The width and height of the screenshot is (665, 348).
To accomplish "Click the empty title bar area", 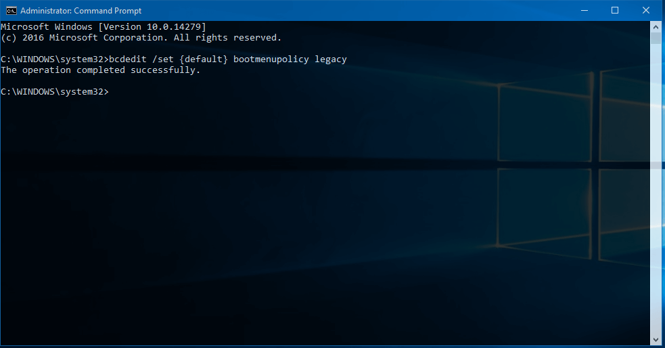I will click(338, 10).
